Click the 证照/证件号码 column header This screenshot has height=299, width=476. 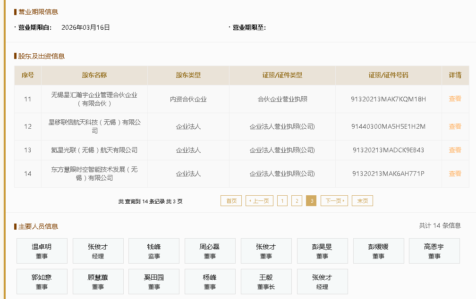[388, 75]
